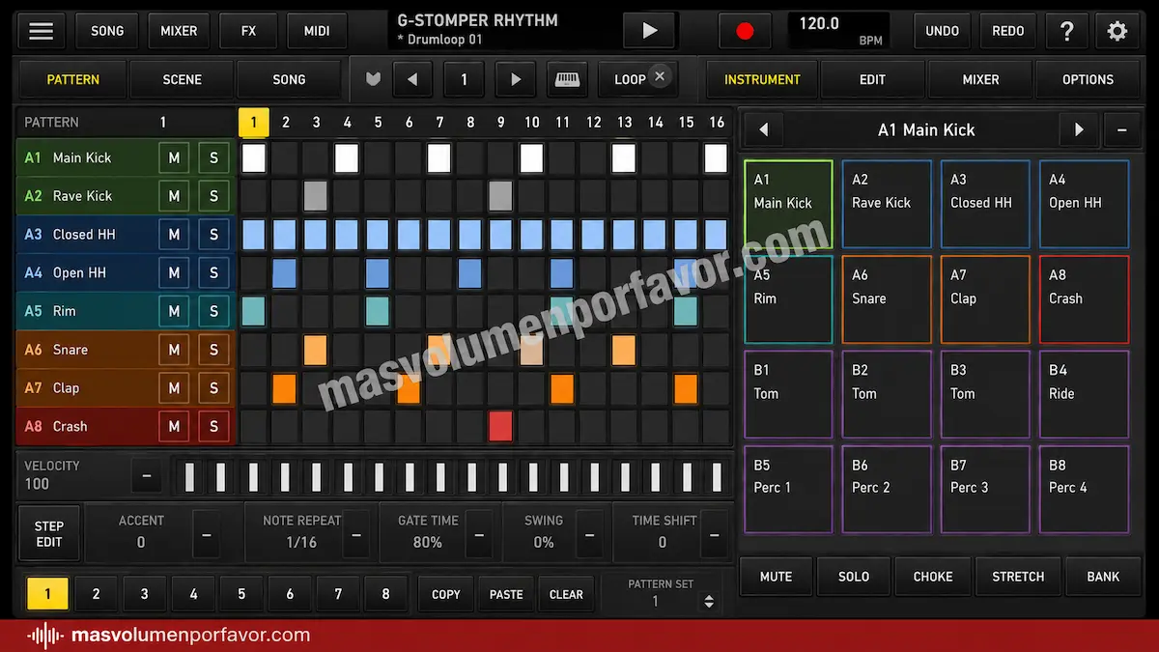Dismiss the LOOP X button
Image resolution: width=1159 pixels, height=652 pixels.
pyautogui.click(x=660, y=76)
